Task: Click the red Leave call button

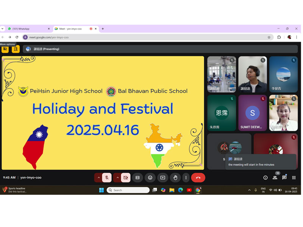Action: [x=198, y=177]
